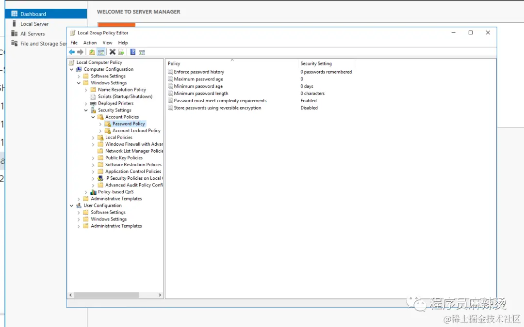Click the Up one level toolbar icon

click(92, 52)
